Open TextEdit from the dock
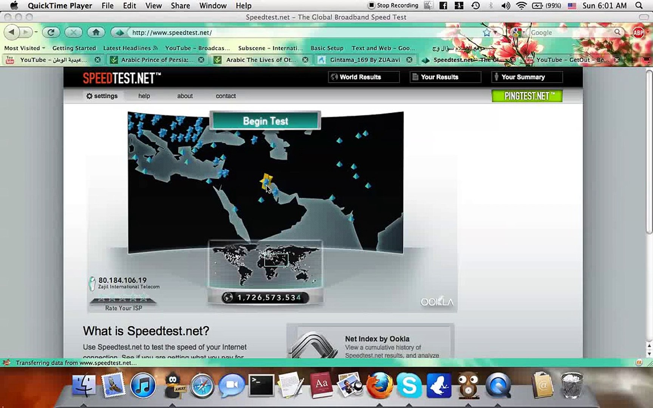The image size is (653, 408). tap(291, 385)
